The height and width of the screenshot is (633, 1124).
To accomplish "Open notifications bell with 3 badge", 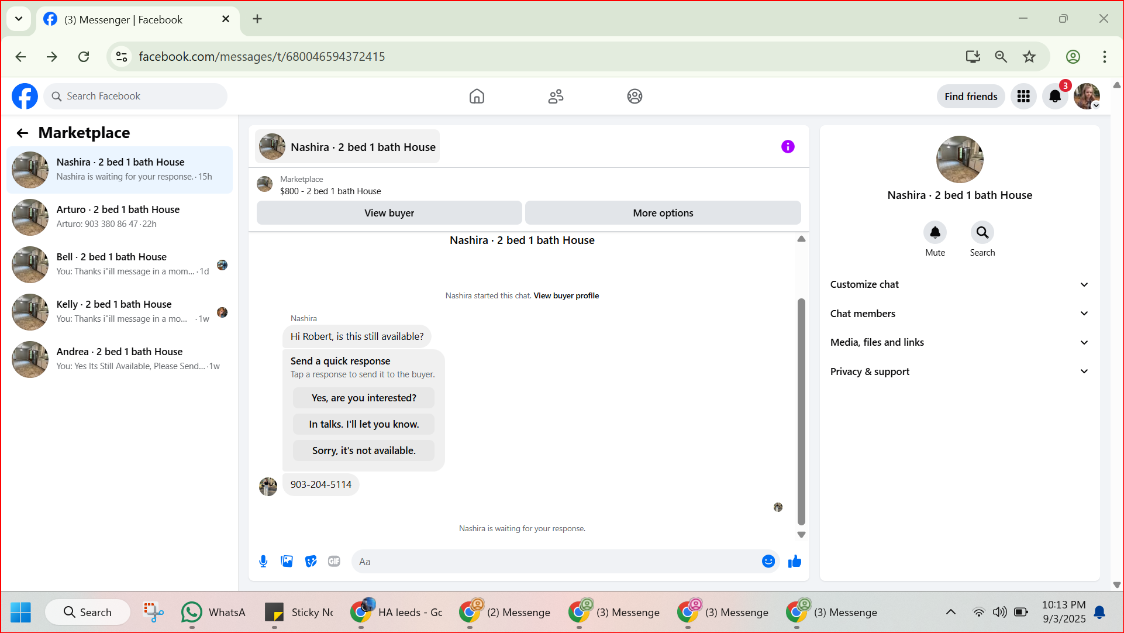I will (1055, 97).
